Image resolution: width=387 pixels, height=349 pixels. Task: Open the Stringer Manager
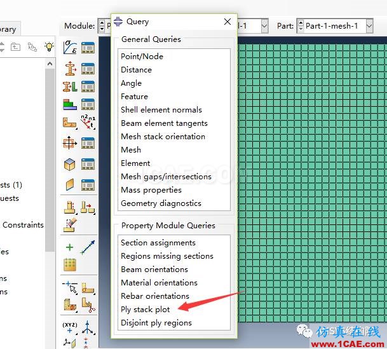point(88,185)
